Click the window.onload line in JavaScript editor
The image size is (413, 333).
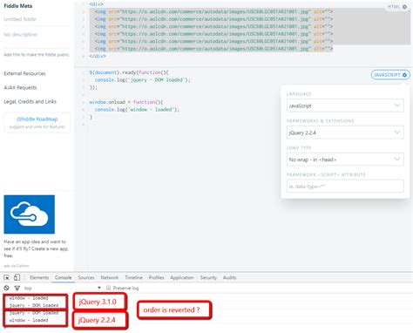126,102
